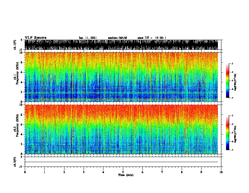Click the "-7" label on ch.2 color bar
Screen dimensions: 249x193
(232, 150)
